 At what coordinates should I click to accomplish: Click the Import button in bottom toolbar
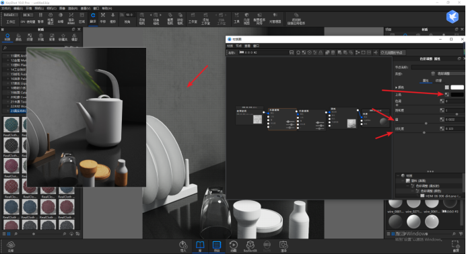pyautogui.click(x=183, y=246)
